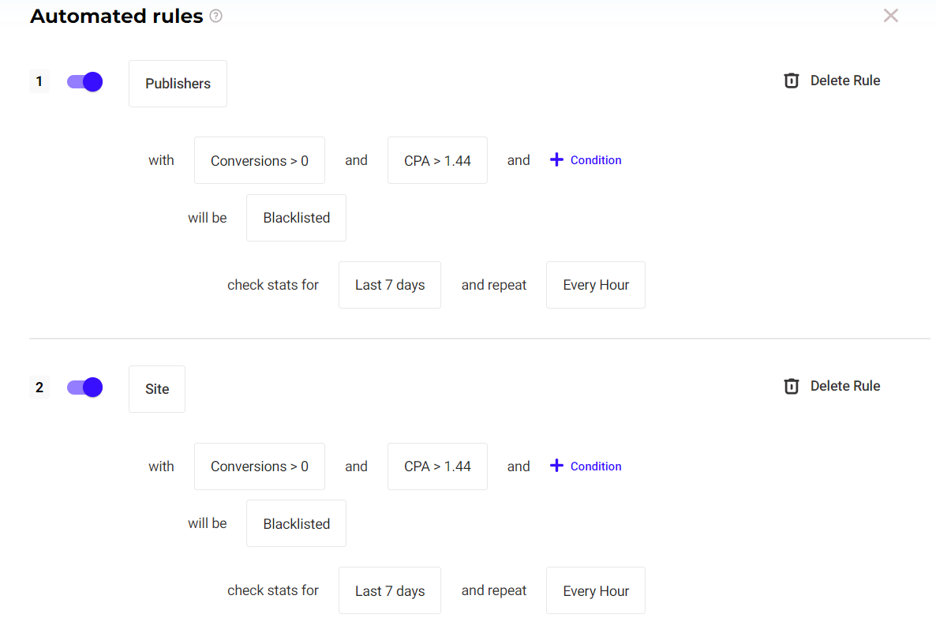Delete Rule 2 for Site

(x=832, y=387)
